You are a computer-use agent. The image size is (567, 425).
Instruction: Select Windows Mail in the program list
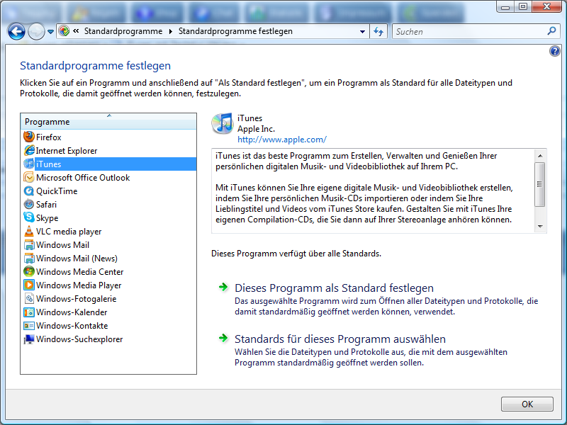108,244
